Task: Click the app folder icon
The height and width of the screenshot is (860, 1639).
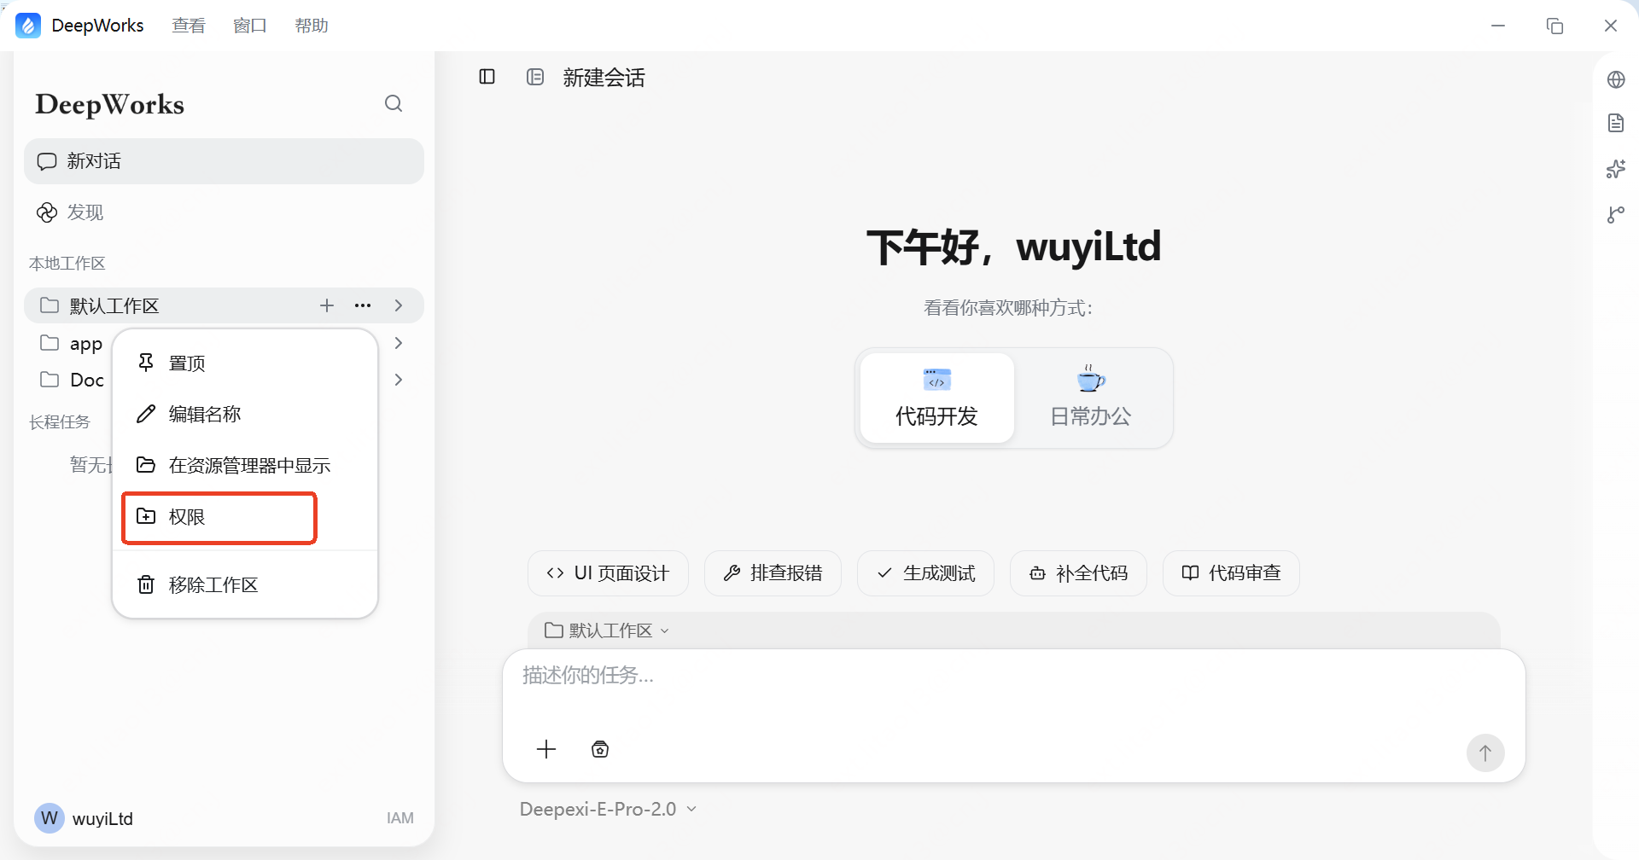Action: pyautogui.click(x=50, y=343)
